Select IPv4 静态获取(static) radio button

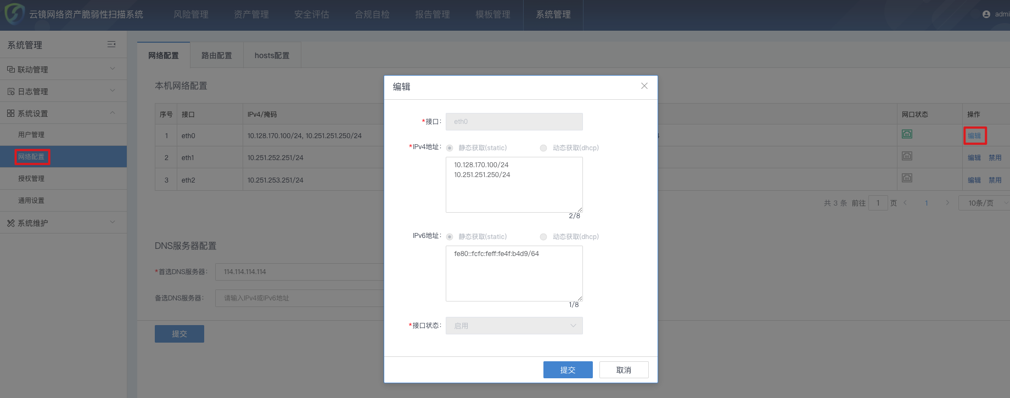pyautogui.click(x=450, y=148)
